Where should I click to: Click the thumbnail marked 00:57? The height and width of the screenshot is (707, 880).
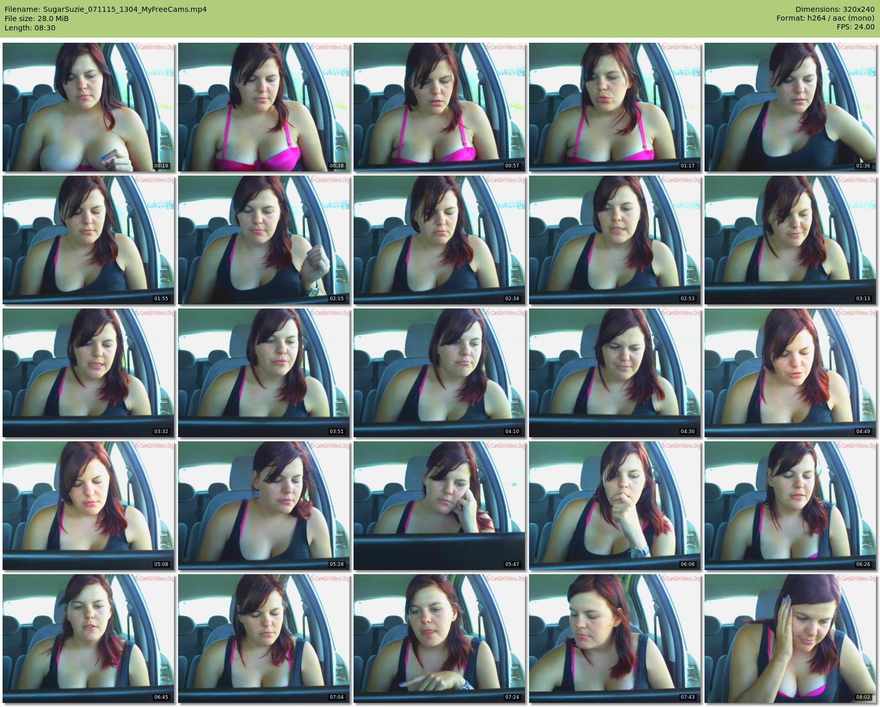[x=439, y=107]
